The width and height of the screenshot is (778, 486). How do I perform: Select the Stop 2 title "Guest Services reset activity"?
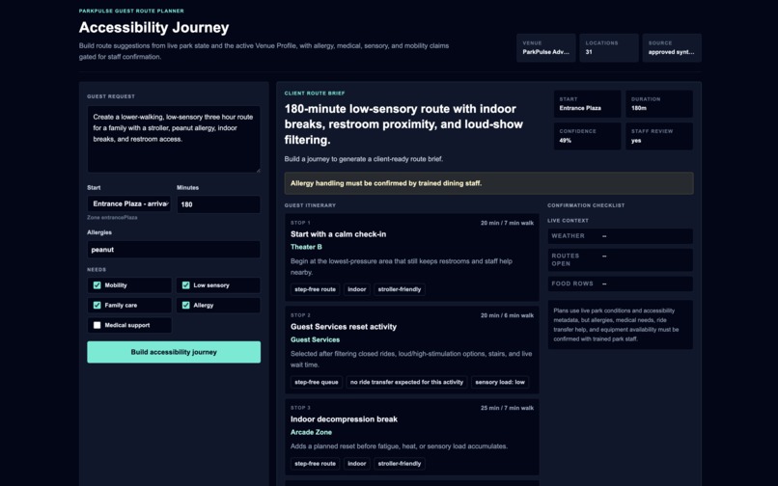(x=344, y=327)
